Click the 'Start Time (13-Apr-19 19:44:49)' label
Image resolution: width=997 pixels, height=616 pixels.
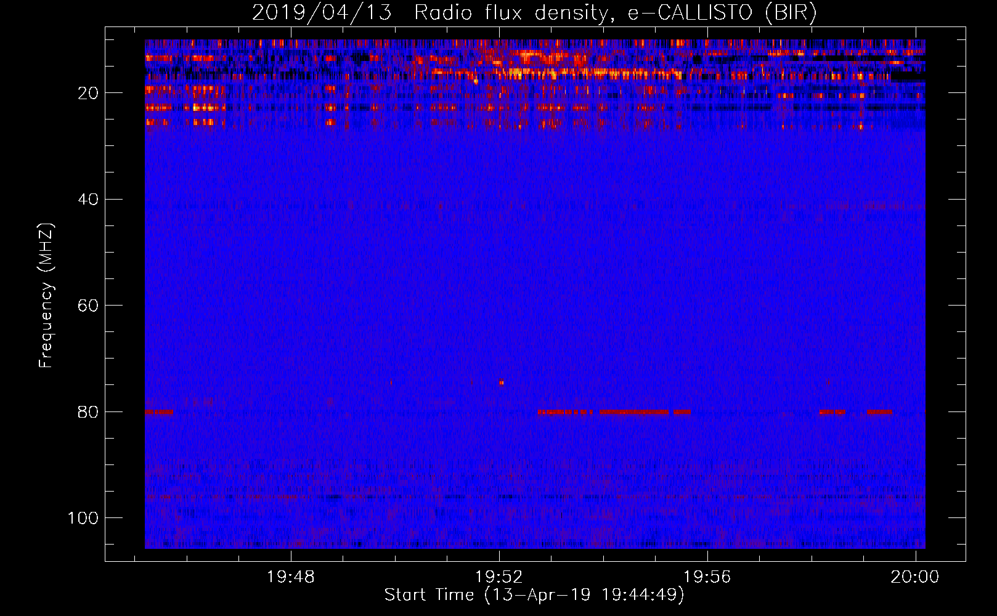534,595
